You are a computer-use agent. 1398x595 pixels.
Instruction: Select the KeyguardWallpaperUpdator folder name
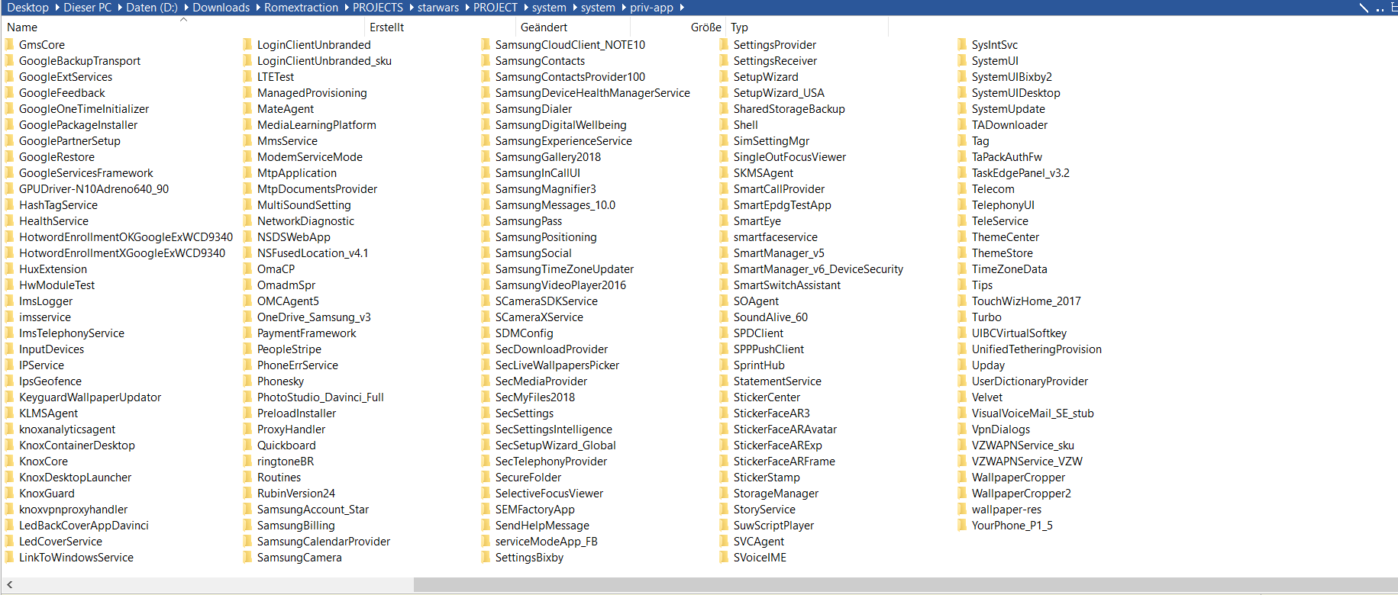pyautogui.click(x=90, y=397)
